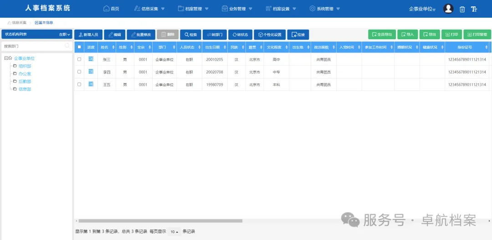492x240 pixels.
Task: Collapse the 企事业单位 tree node
Action: tap(5, 58)
